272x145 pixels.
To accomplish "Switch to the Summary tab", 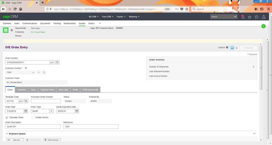I will click(7, 23).
